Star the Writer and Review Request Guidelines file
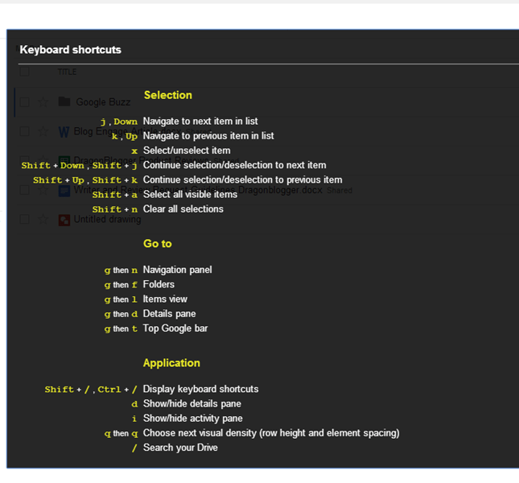Viewport: 519px width, 483px height. coord(43,190)
